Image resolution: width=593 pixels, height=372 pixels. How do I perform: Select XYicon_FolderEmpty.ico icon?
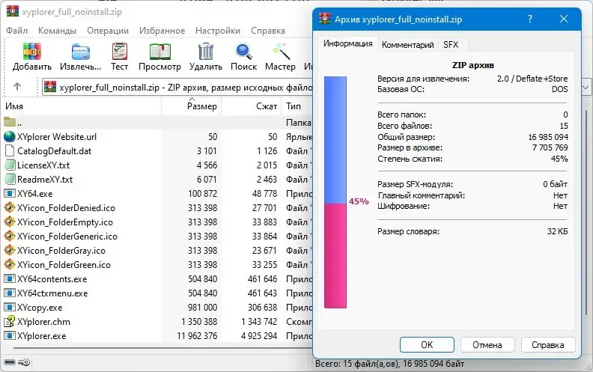[x=10, y=222]
